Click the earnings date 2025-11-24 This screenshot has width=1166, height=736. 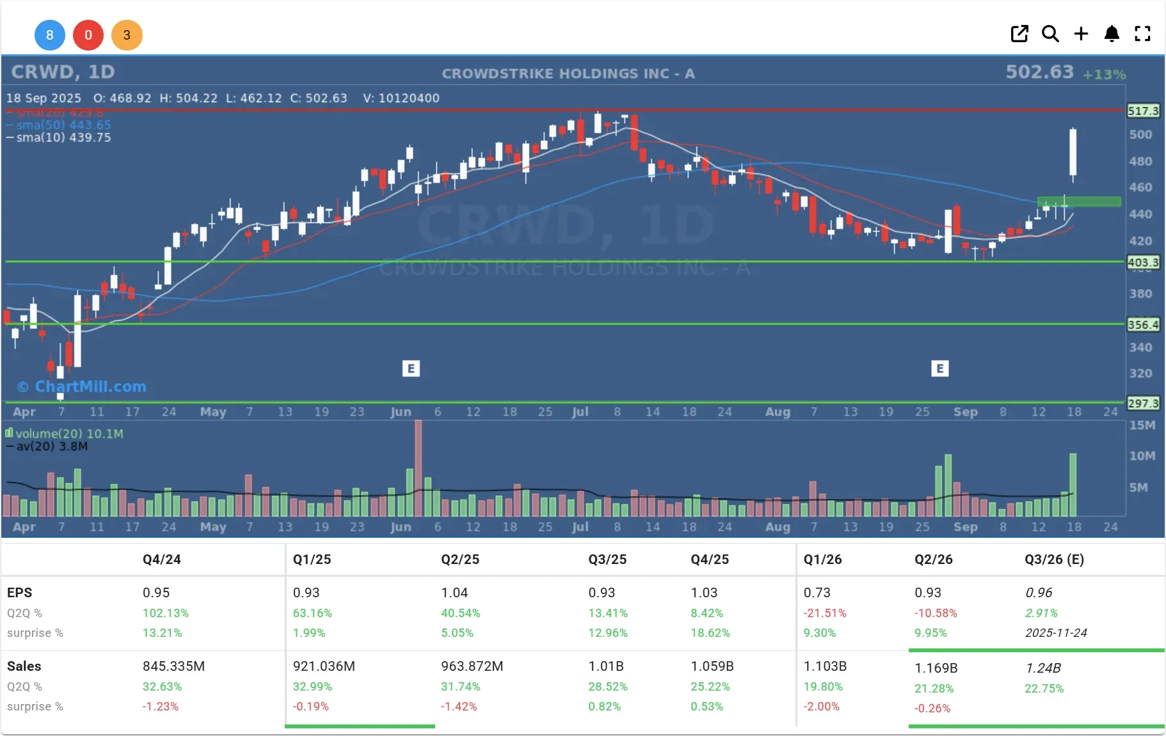point(1056,633)
